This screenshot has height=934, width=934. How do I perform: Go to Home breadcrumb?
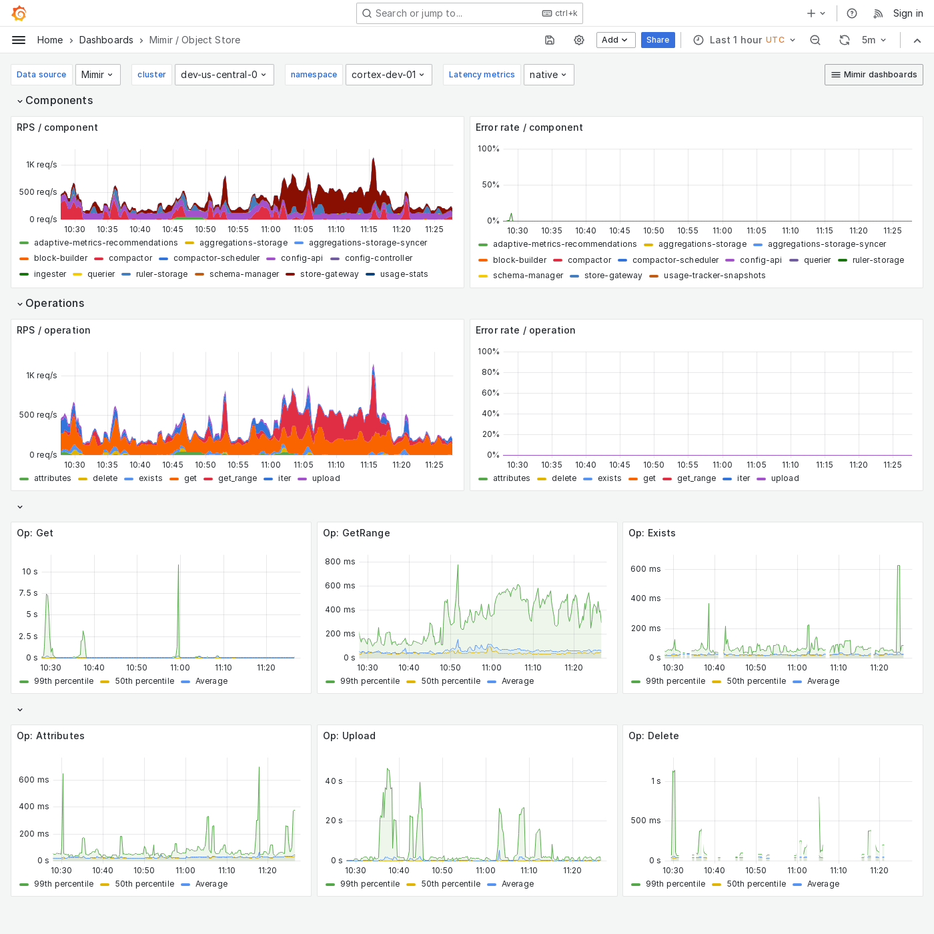[x=50, y=40]
